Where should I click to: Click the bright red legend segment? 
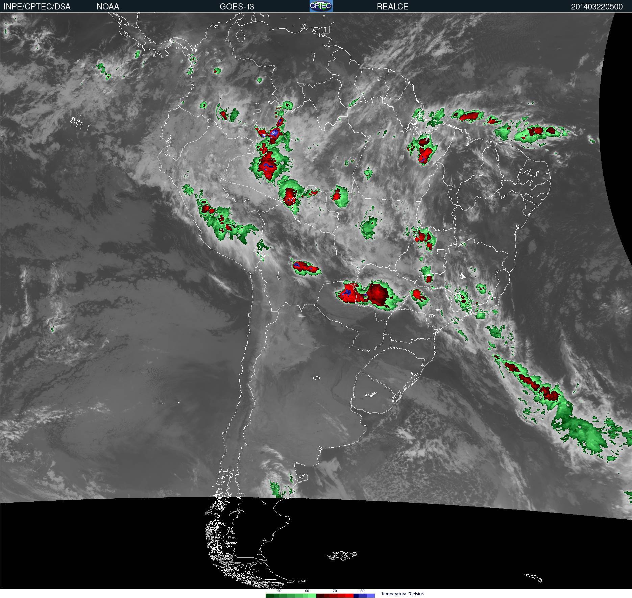349,596
